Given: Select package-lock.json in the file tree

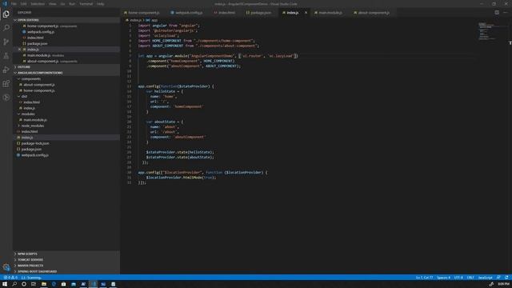Looking at the screenshot, I should coord(35,143).
